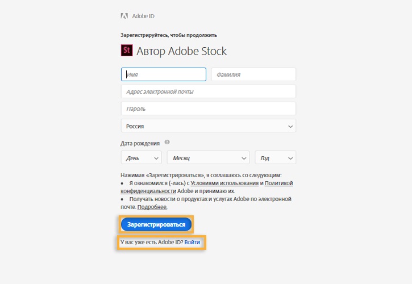Expand the День dropdown
The height and width of the screenshot is (284, 412).
coord(141,158)
